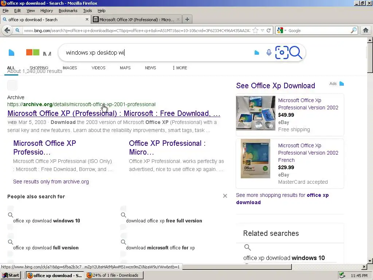Open a new tab with plus button

[x=187, y=20]
